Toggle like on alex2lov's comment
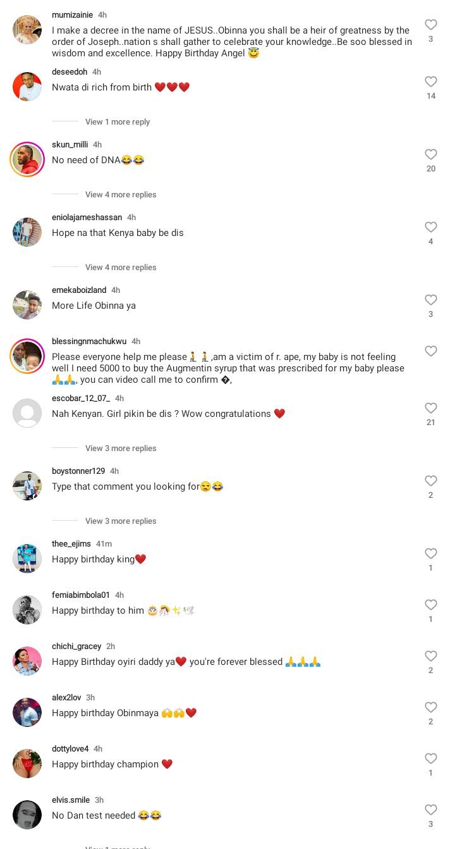Screen dimensions: 455x849 [430, 707]
